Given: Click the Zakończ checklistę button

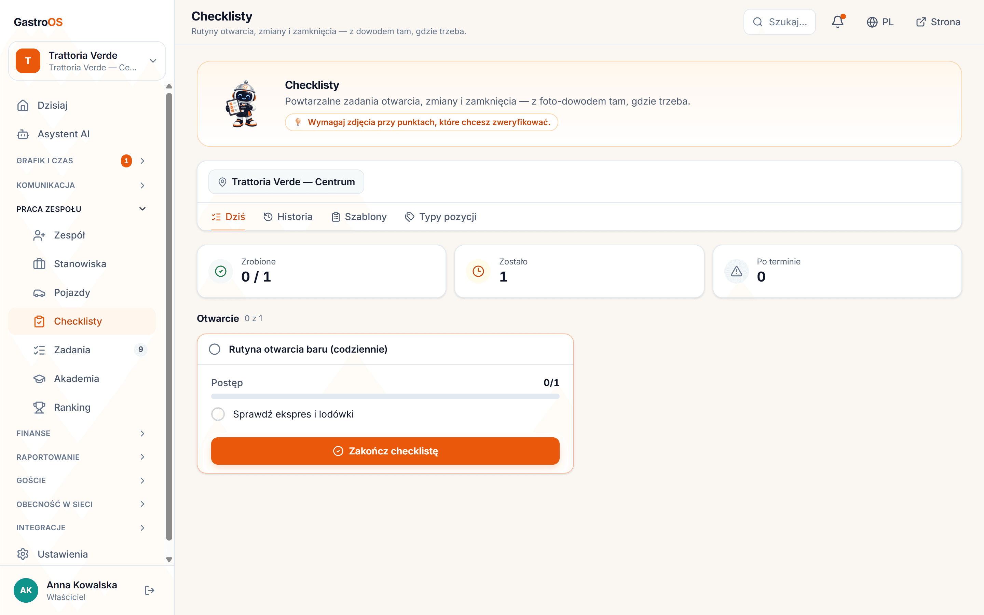Looking at the screenshot, I should pyautogui.click(x=385, y=451).
